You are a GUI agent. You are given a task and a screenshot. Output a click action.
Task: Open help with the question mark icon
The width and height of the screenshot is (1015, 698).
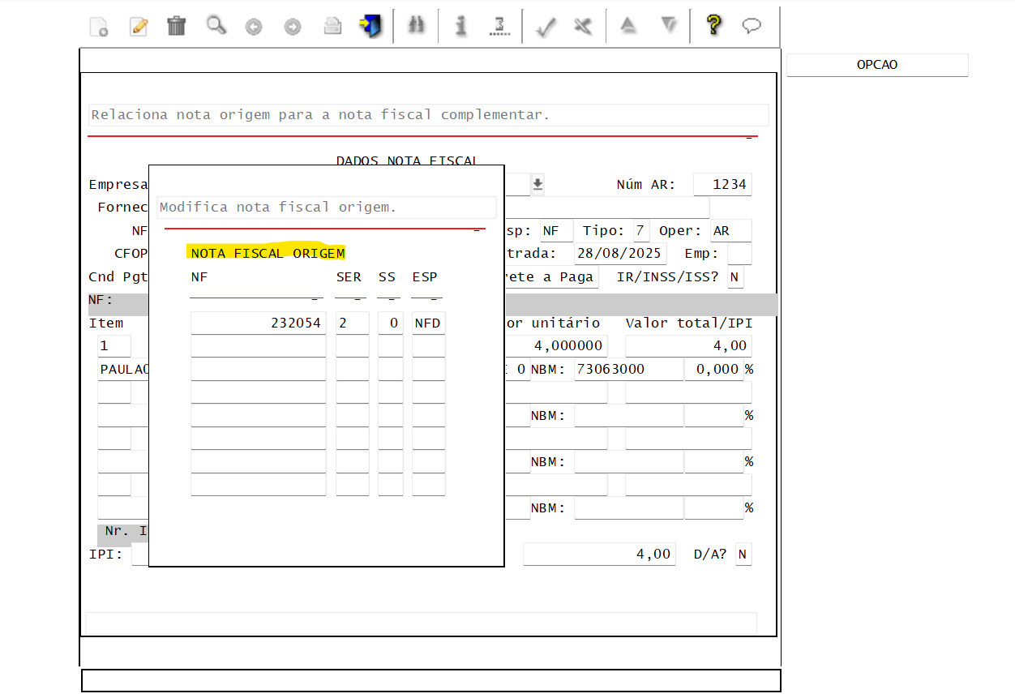[x=713, y=26]
